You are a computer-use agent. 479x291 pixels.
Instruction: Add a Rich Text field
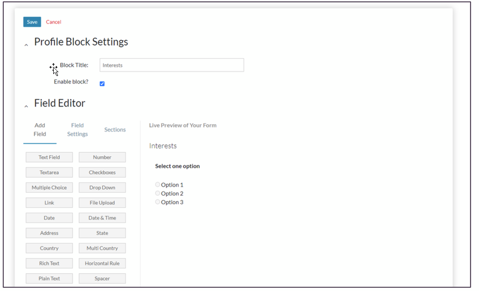click(x=49, y=263)
